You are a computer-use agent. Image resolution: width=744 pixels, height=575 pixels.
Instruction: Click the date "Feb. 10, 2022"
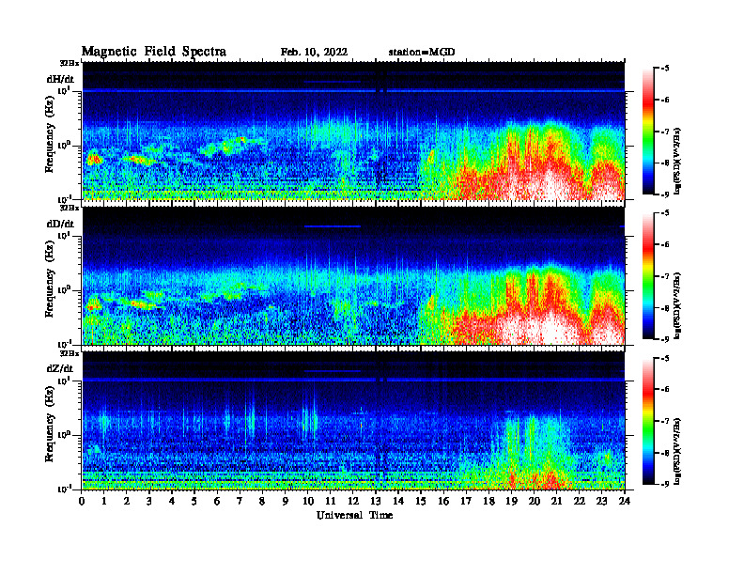pyautogui.click(x=314, y=53)
